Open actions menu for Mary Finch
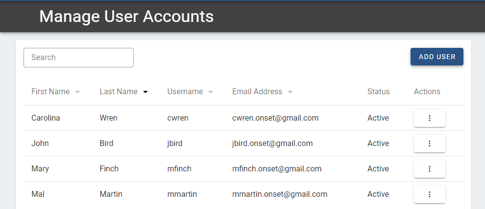This screenshot has height=209, width=485. 429,168
